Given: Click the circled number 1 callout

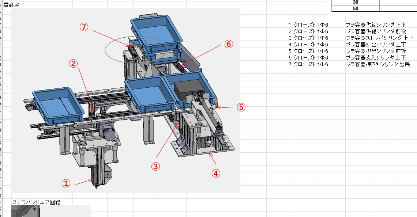Looking at the screenshot, I should click(x=65, y=183).
